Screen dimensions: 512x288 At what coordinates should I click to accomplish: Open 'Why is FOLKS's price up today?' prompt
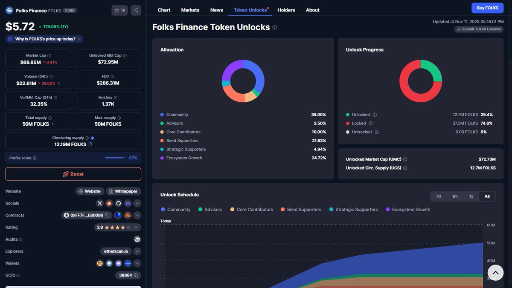pos(44,39)
